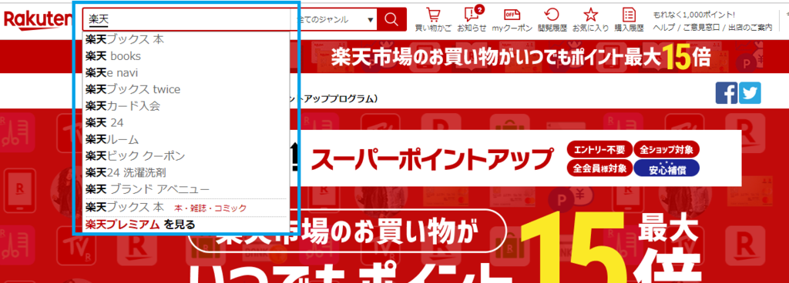Open the 出店のご案内 link

pos(750,27)
